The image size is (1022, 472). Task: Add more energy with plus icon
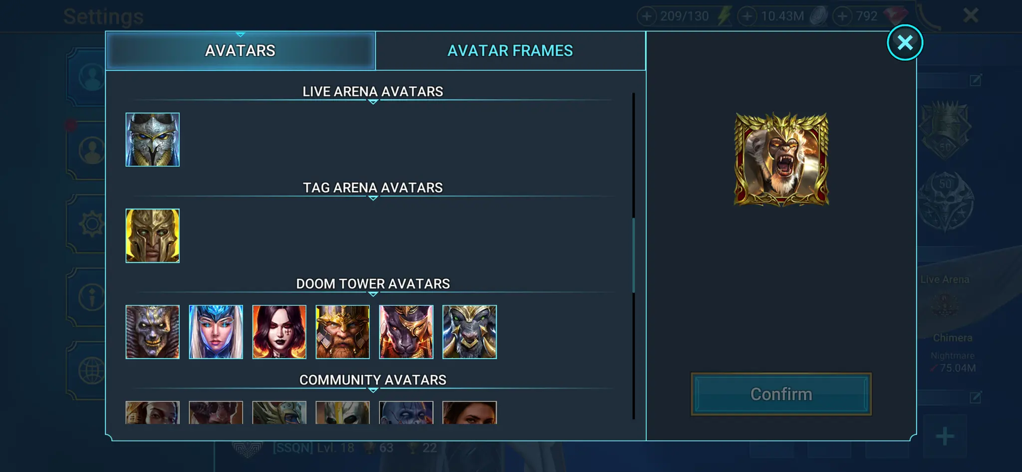(647, 16)
